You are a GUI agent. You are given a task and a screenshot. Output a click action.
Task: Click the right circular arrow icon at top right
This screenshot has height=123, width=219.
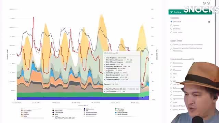[x=208, y=3]
